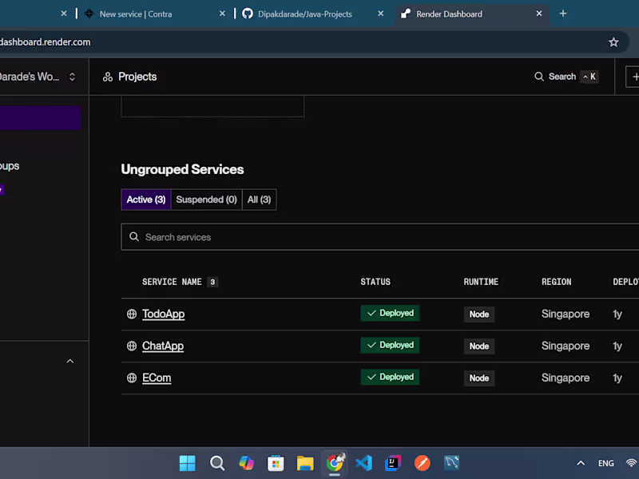Click the globe icon beside ChatApp
The height and width of the screenshot is (479, 639).
[x=131, y=346]
